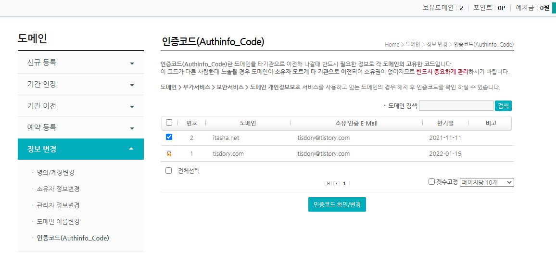This screenshot has width=556, height=253.
Task: Click the 인증코드 확인/변경 button
Action: coord(337,204)
